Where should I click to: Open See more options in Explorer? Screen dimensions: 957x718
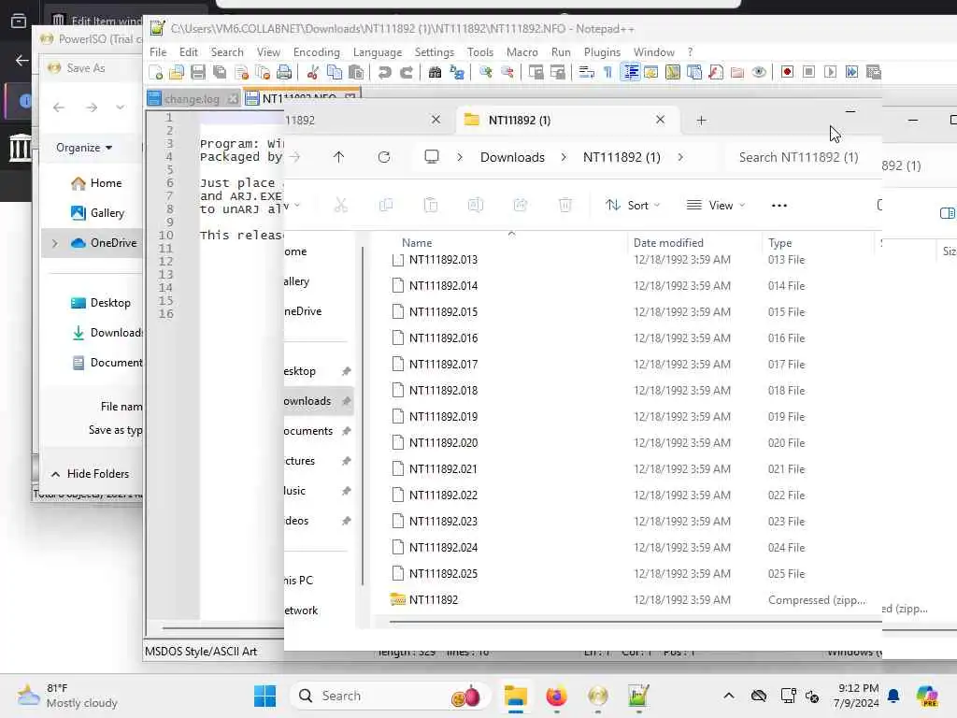click(x=778, y=206)
